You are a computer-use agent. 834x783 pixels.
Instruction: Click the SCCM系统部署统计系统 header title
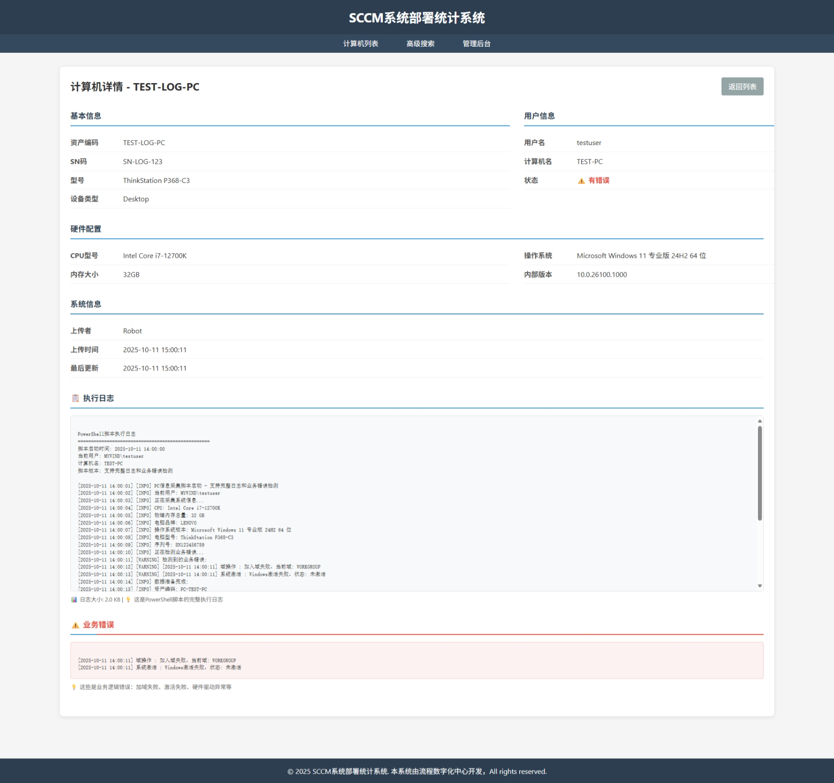click(417, 18)
